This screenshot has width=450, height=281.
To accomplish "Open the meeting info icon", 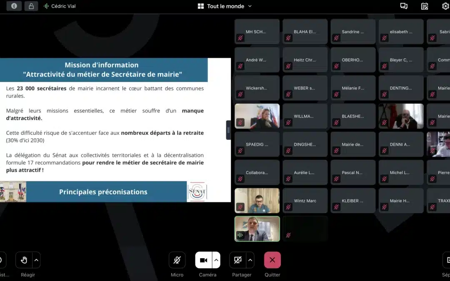I will (x=14, y=6).
